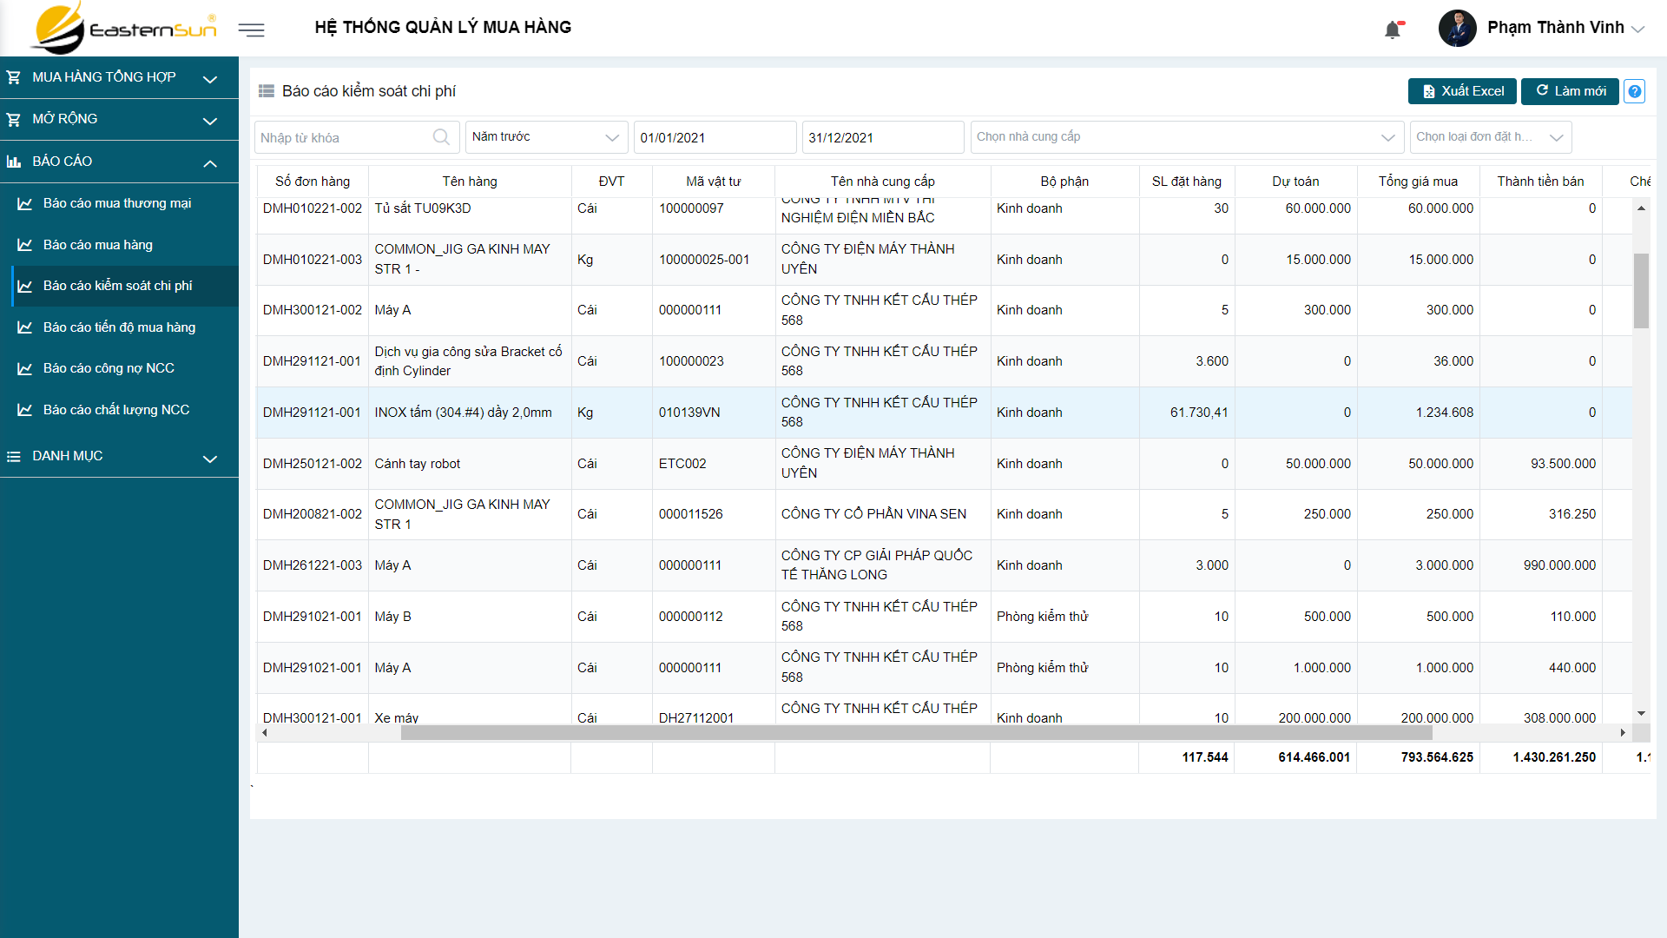Screen dimensions: 1667x938
Task: Click the Làm mới refresh button
Action: [1570, 91]
